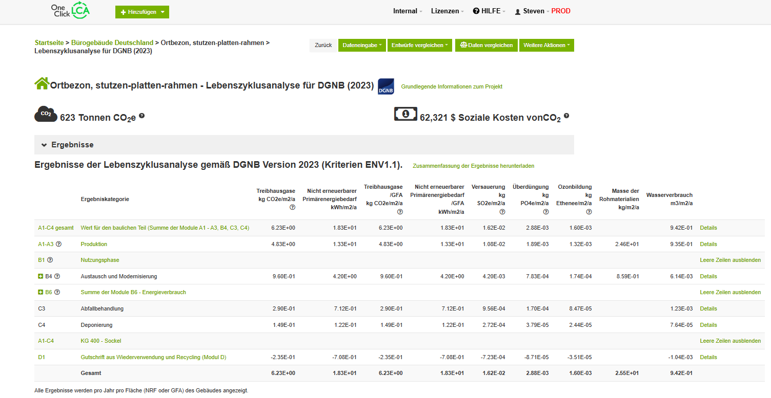Expand the B6 row with plus icon

[40, 292]
